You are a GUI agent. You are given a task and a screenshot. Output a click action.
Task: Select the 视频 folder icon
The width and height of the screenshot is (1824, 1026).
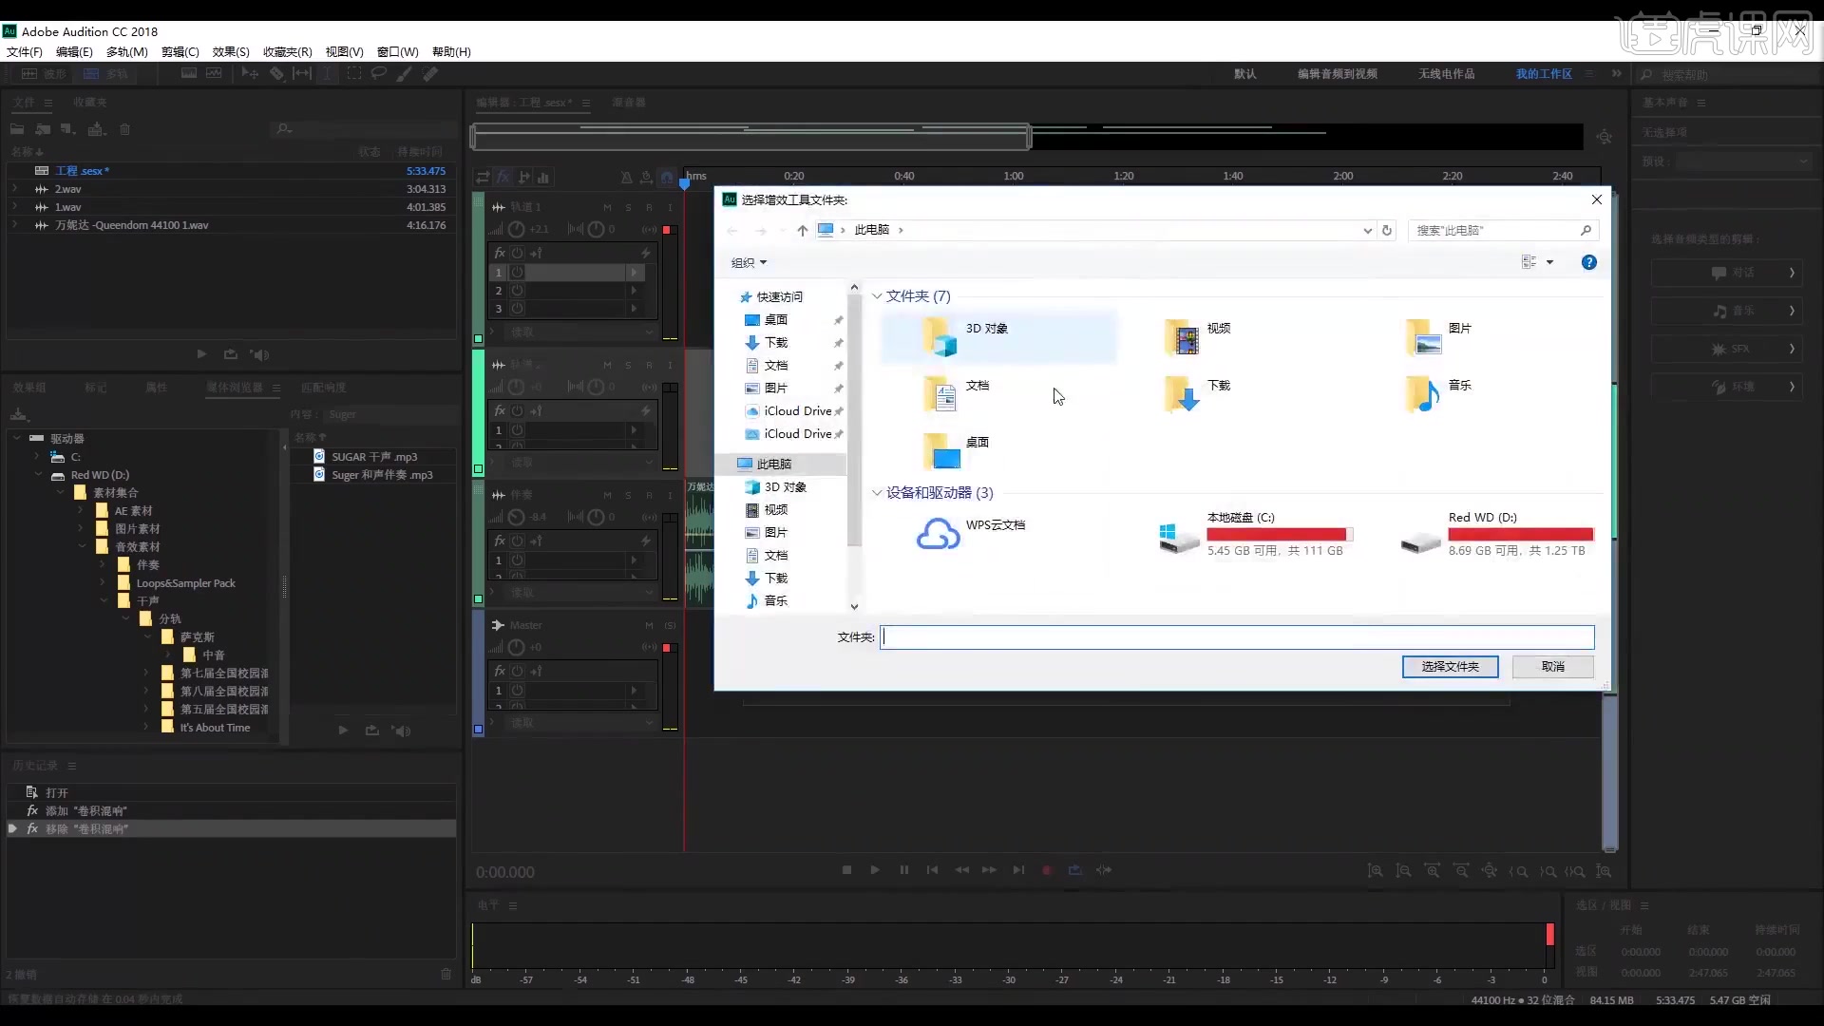point(1183,337)
